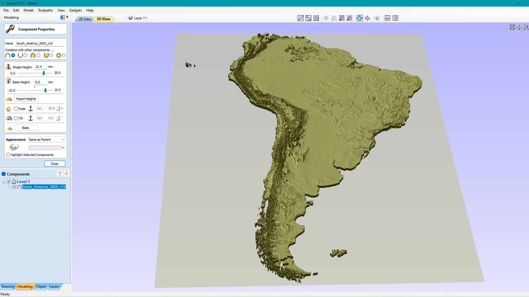Check Highlight Selected Components

coord(8,155)
